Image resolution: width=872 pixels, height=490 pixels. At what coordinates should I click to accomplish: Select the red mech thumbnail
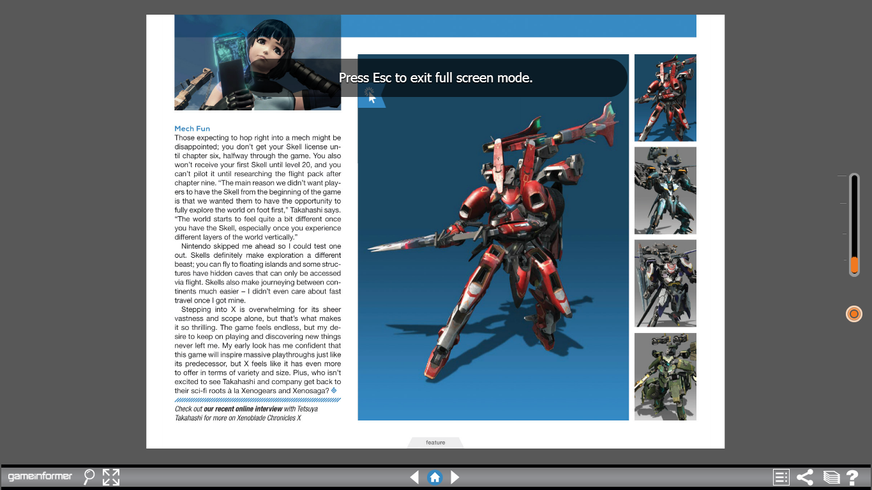click(665, 98)
